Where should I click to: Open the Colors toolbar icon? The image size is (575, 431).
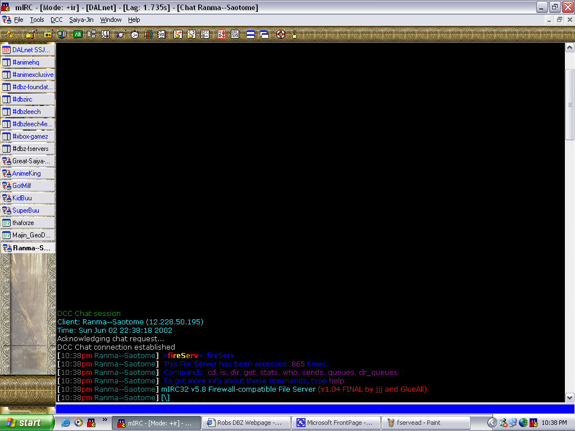click(x=148, y=34)
